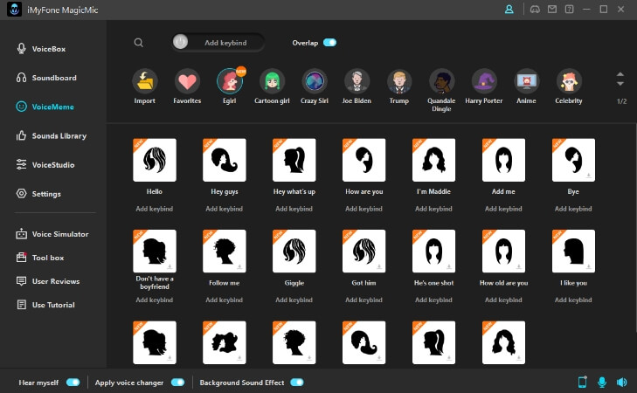Viewport: 637px width, 393px height.
Task: Play the Got him voice meme
Action: 364,252
